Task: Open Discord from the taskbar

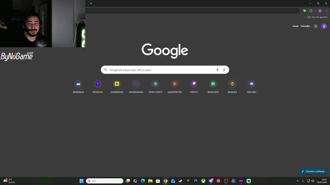Action: click(211, 181)
